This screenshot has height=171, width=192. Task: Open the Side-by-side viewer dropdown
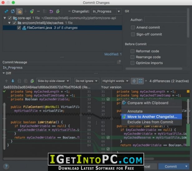tap(54, 81)
